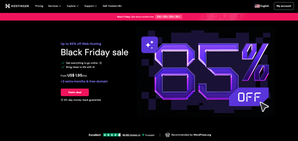The height and width of the screenshot is (141, 298).
Task: Open My account
Action: pyautogui.click(x=283, y=6)
